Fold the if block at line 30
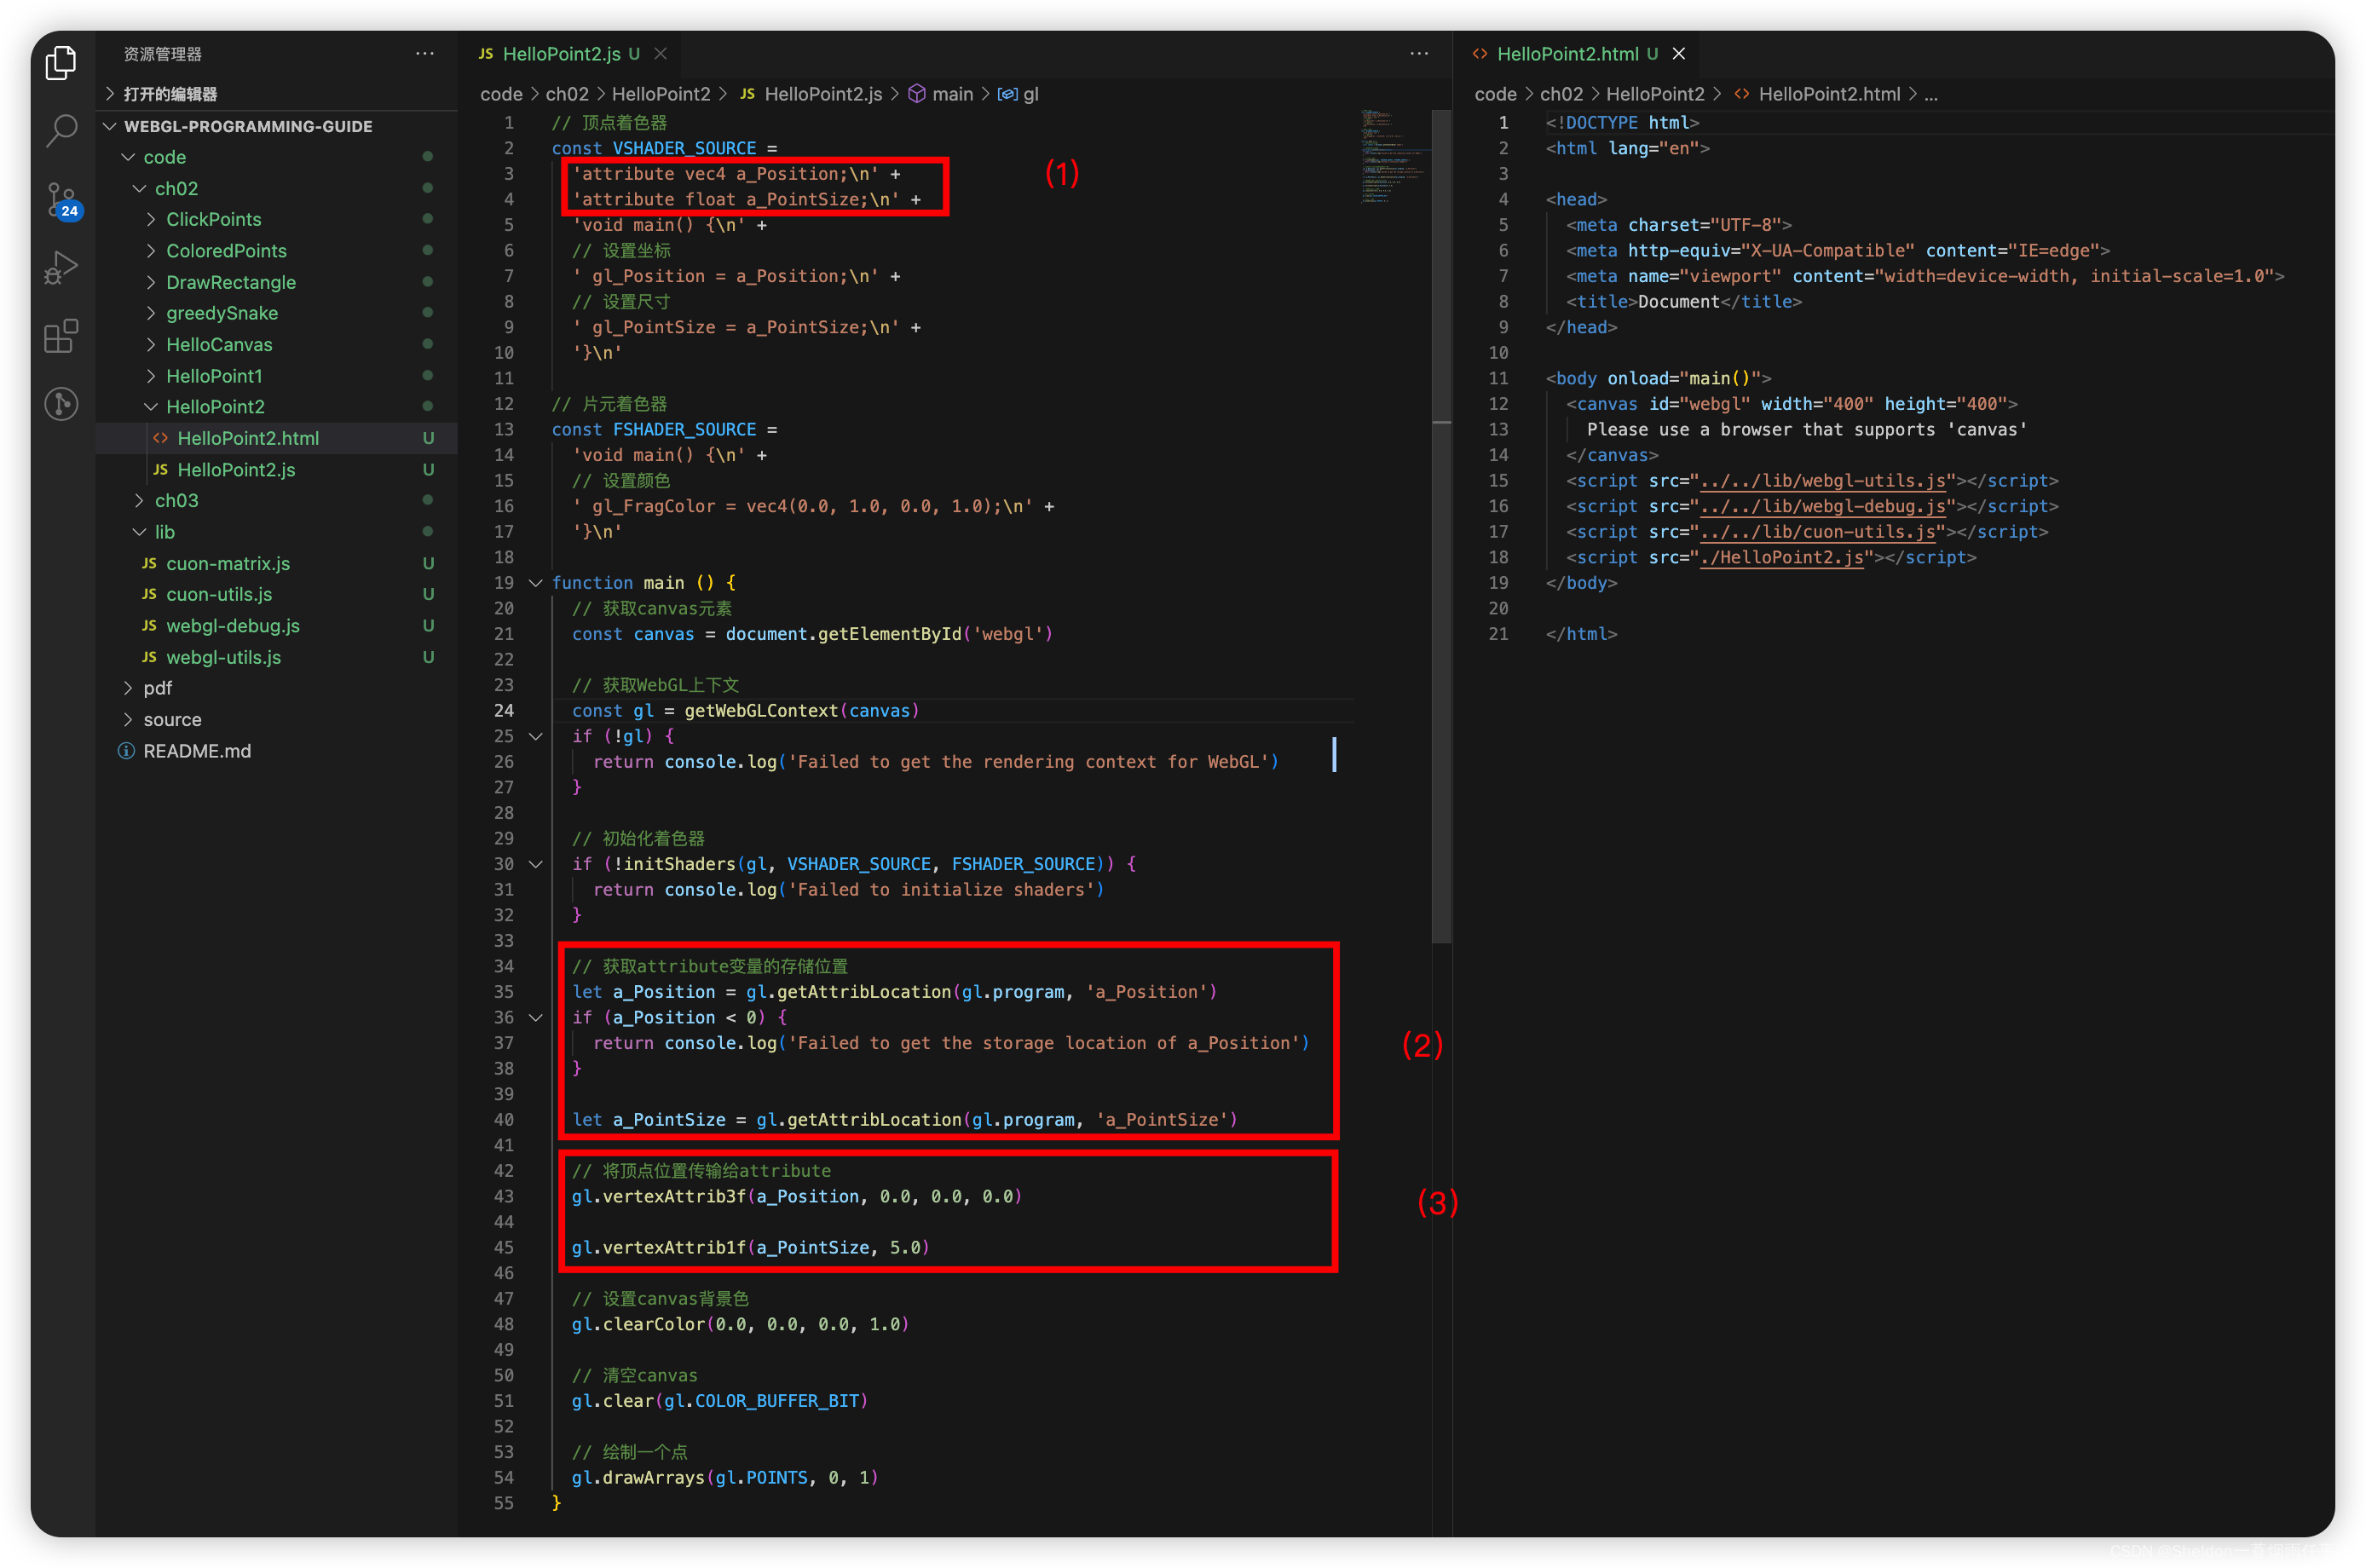 click(536, 864)
